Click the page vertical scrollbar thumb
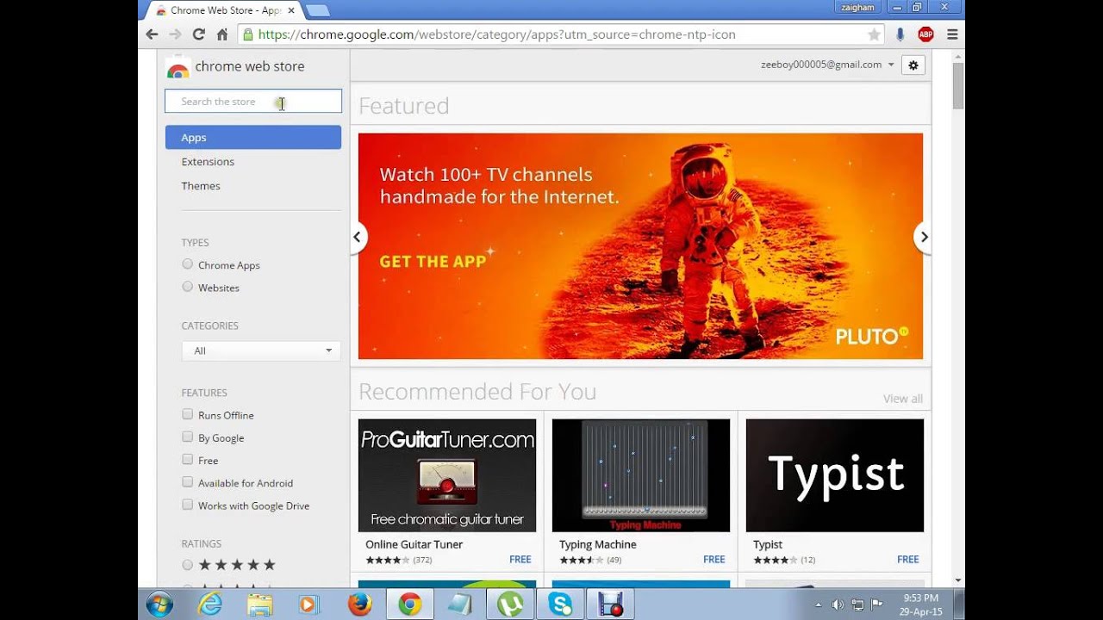The height and width of the screenshot is (620, 1103). (958, 85)
